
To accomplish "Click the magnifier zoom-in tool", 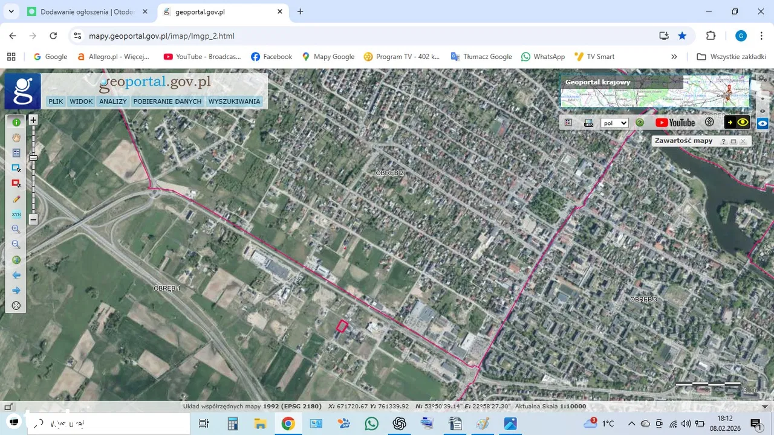I will pyautogui.click(x=16, y=230).
